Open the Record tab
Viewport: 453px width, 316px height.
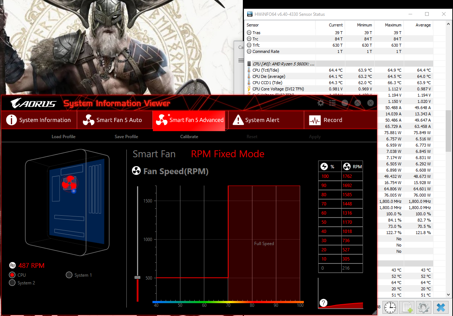[340, 120]
